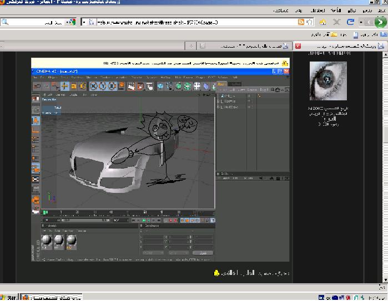
Task: Select the third highlighted material thumbnail
Action: click(72, 242)
